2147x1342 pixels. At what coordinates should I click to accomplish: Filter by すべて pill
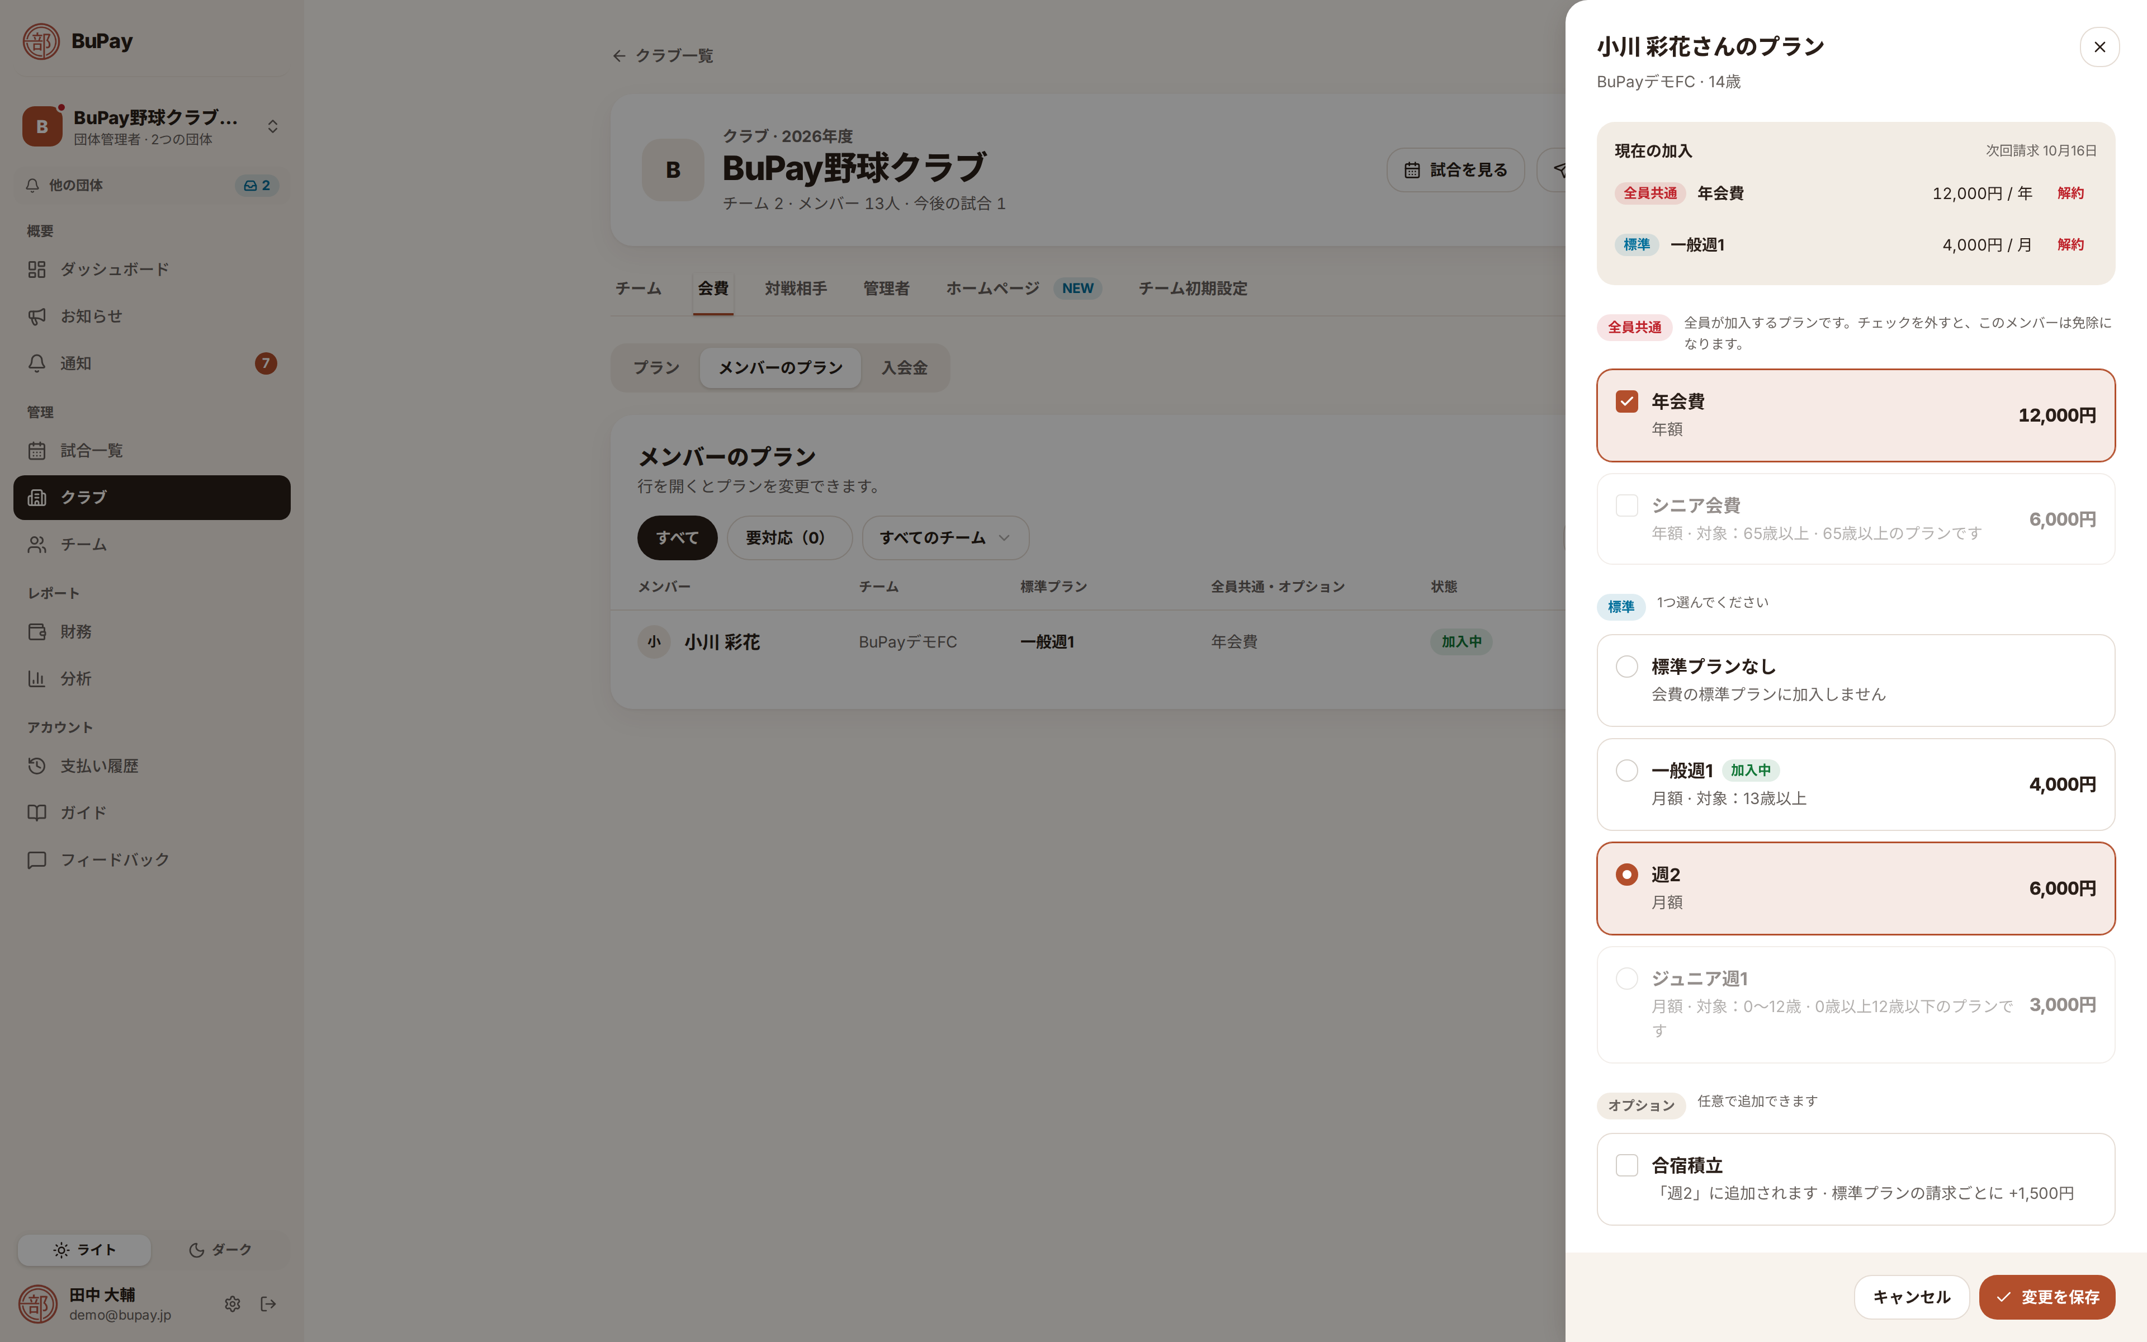(x=677, y=538)
